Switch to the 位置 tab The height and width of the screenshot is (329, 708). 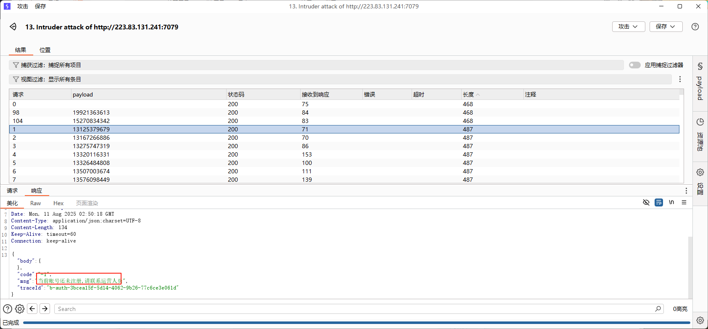pyautogui.click(x=45, y=50)
